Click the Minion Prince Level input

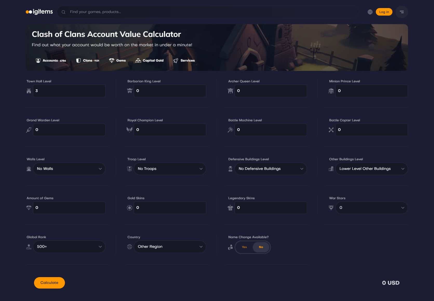(371, 91)
